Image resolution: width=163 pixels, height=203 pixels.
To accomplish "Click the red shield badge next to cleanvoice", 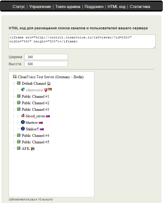I will tap(46, 90).
